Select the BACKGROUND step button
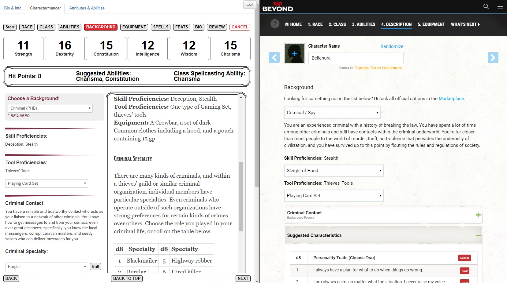 pos(101,27)
